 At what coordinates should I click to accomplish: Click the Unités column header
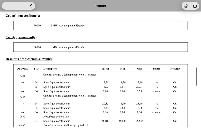pos(157,69)
